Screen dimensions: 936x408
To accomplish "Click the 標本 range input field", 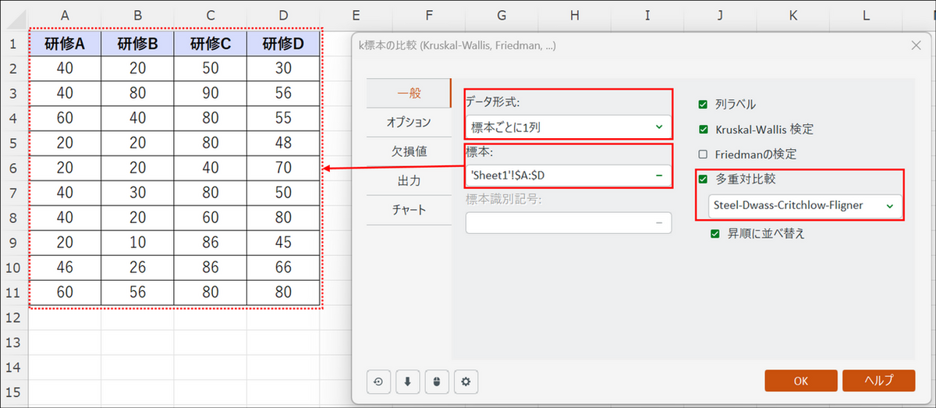I will 558,176.
